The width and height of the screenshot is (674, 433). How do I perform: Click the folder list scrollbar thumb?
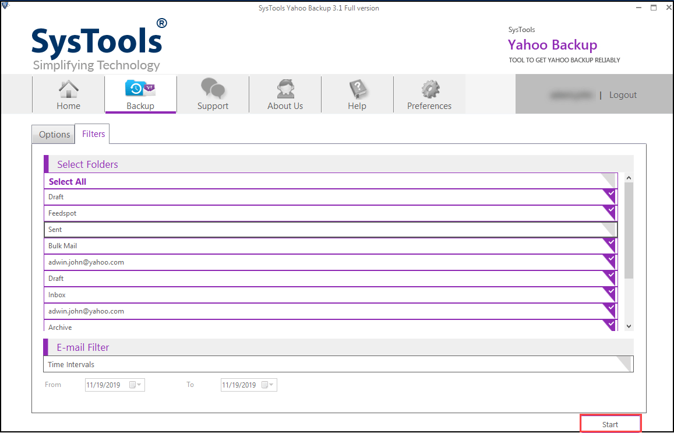tap(629, 230)
